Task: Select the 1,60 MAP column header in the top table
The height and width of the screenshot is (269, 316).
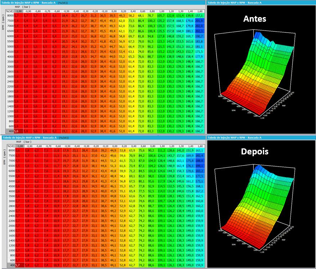Action: pyautogui.click(x=200, y=11)
